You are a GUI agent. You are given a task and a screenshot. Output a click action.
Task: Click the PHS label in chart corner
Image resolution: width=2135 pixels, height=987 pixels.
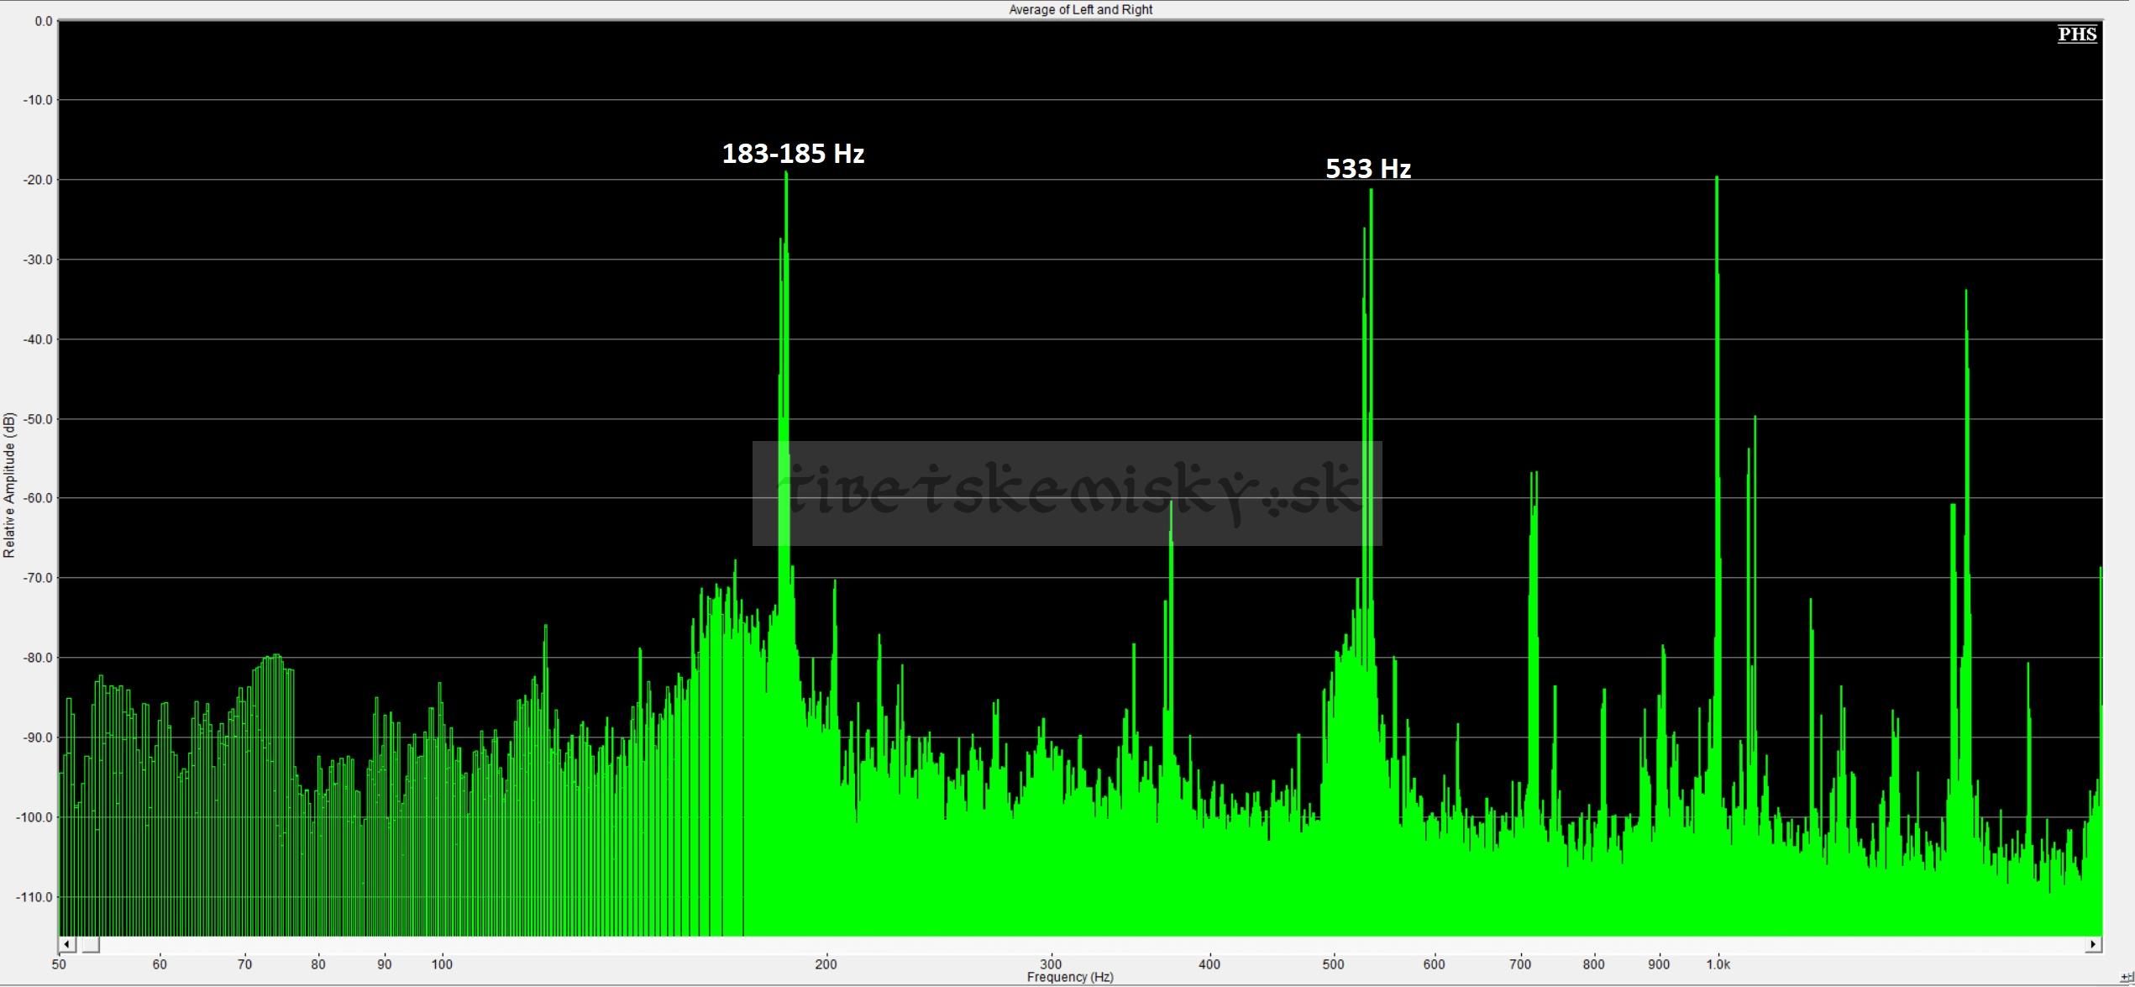(2077, 34)
